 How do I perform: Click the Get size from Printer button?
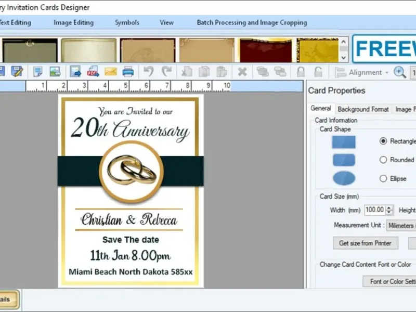365,243
